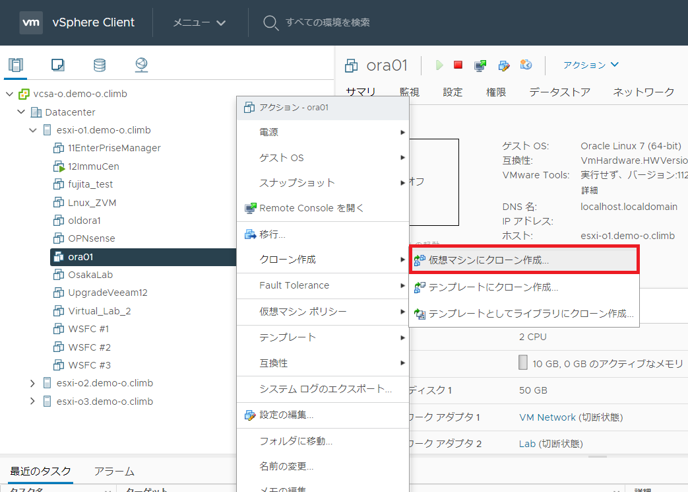Choose 仮想マシンにクローン作成...
The width and height of the screenshot is (688, 492).
pos(524,260)
